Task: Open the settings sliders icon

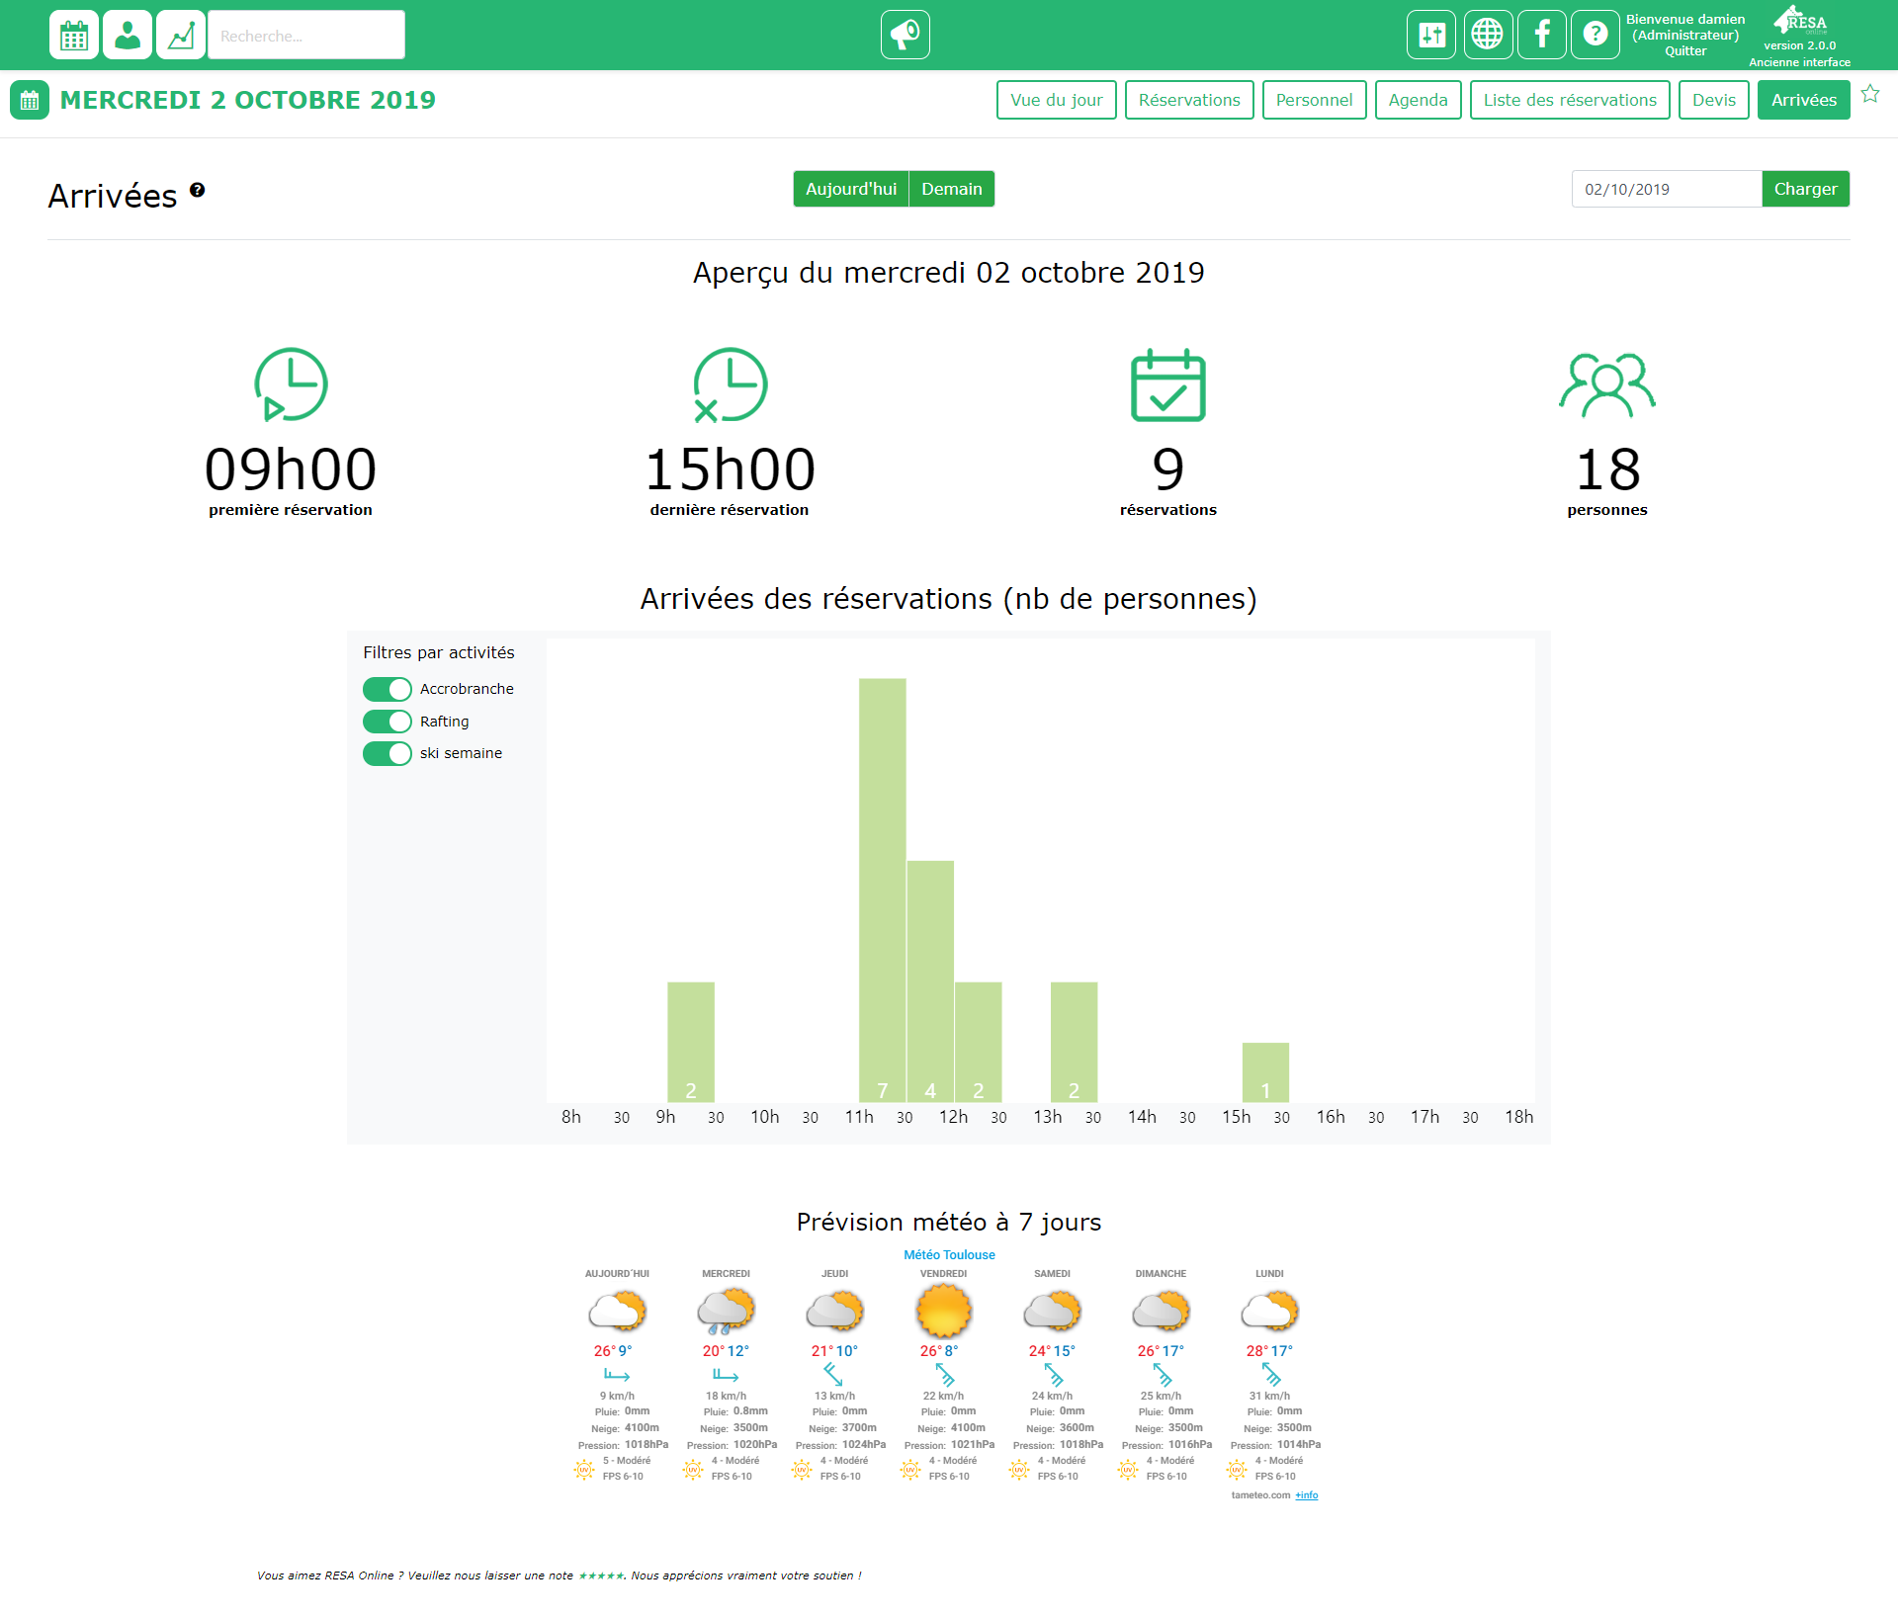Action: (1431, 36)
